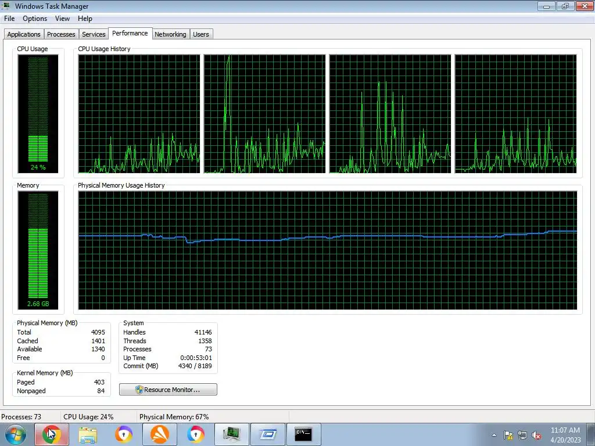Screen dimensions: 595x446
Task: Open Resource Monitor button
Action: [168, 390]
